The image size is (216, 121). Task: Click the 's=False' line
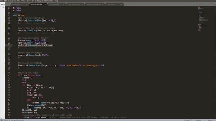pos(17,10)
